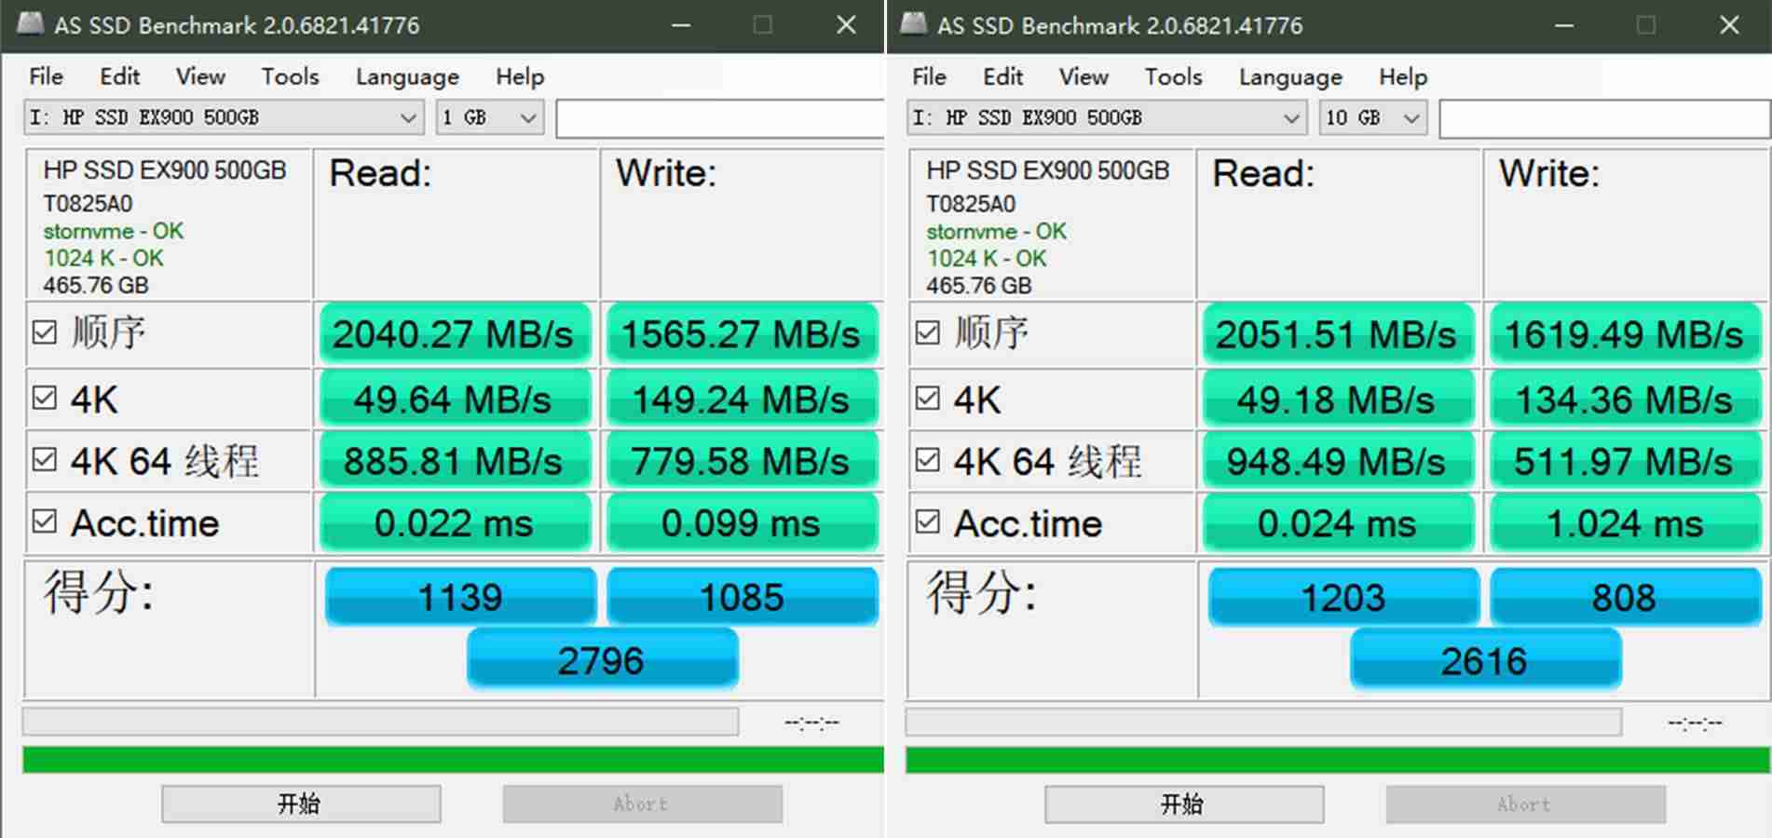Click the 779.58 MB/s write result

pyautogui.click(x=742, y=461)
